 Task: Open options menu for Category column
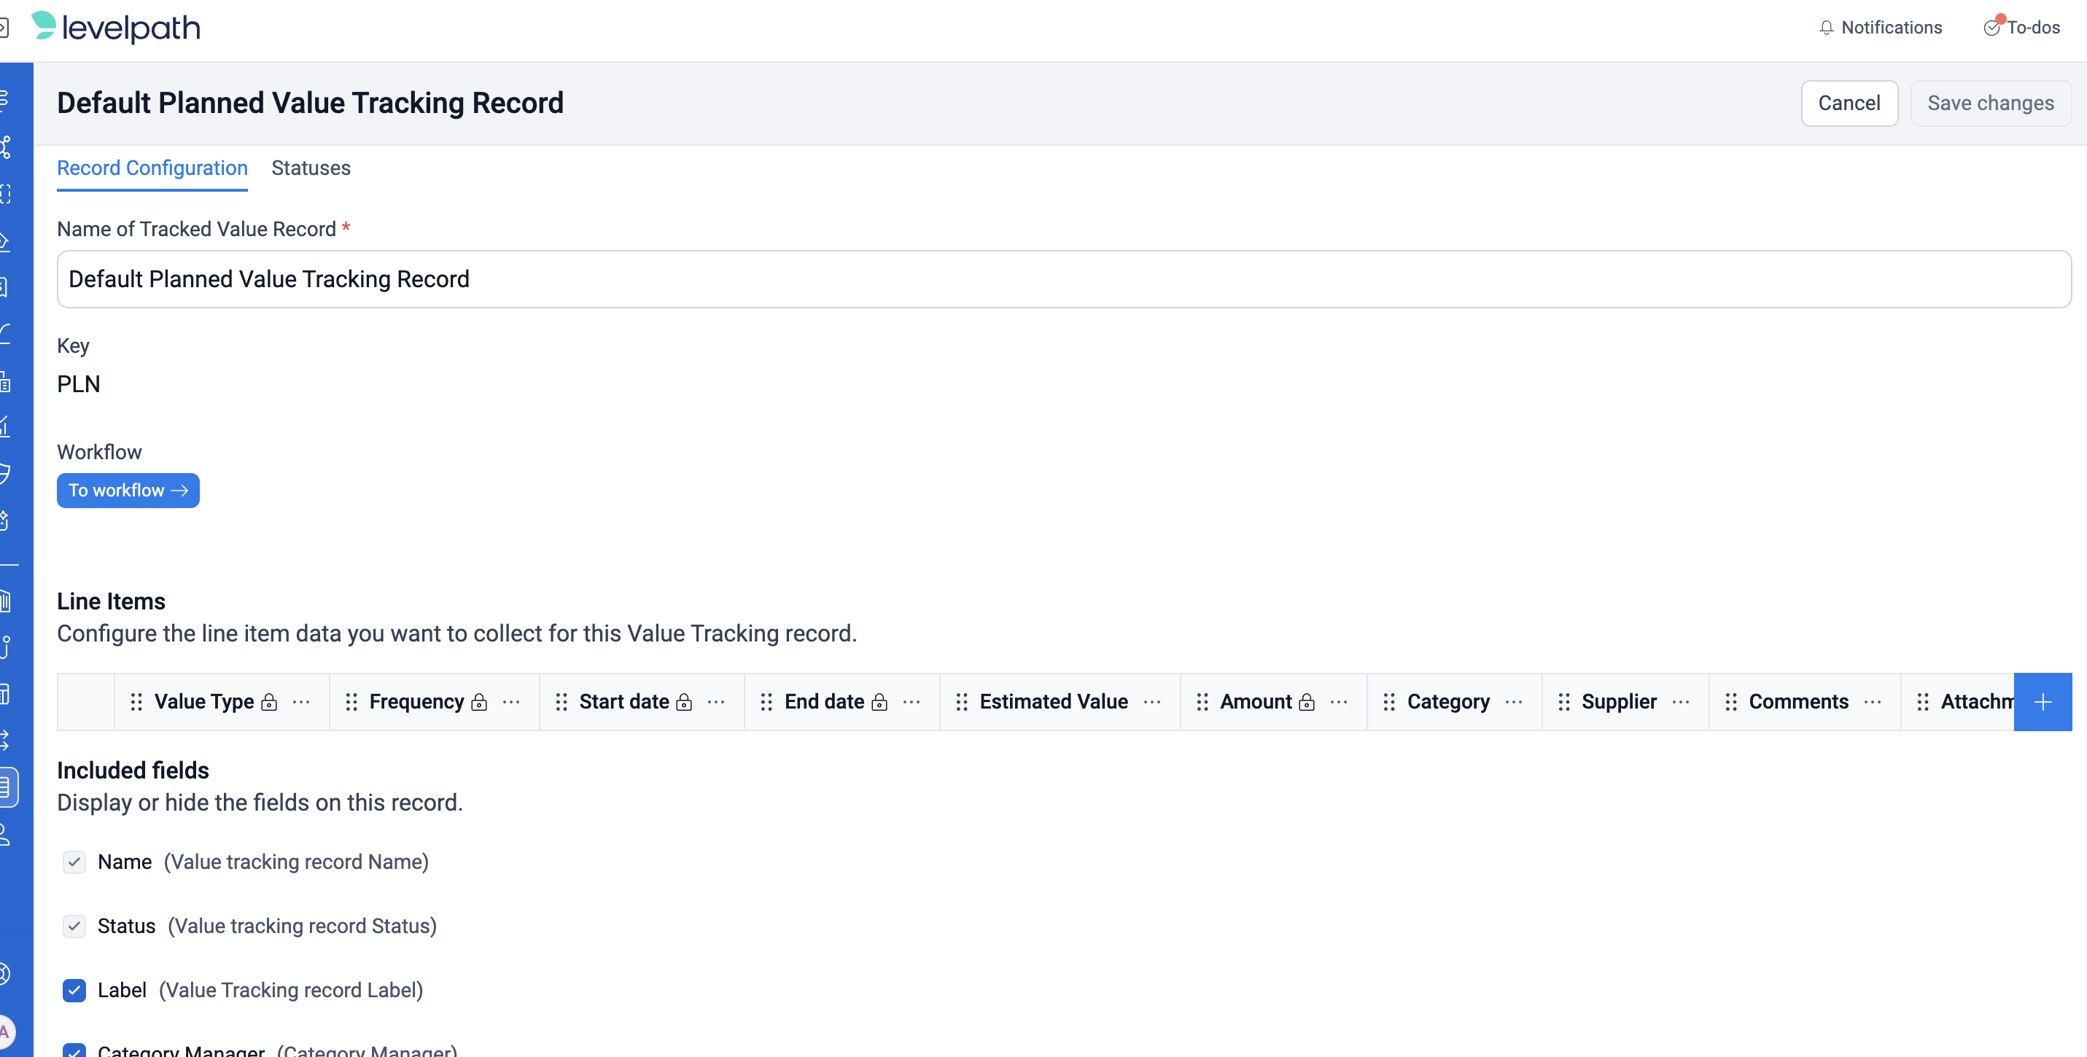click(x=1513, y=701)
